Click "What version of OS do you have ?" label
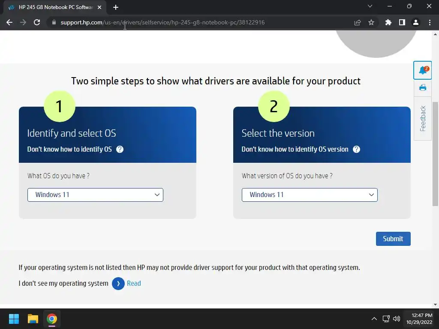 pyautogui.click(x=287, y=176)
